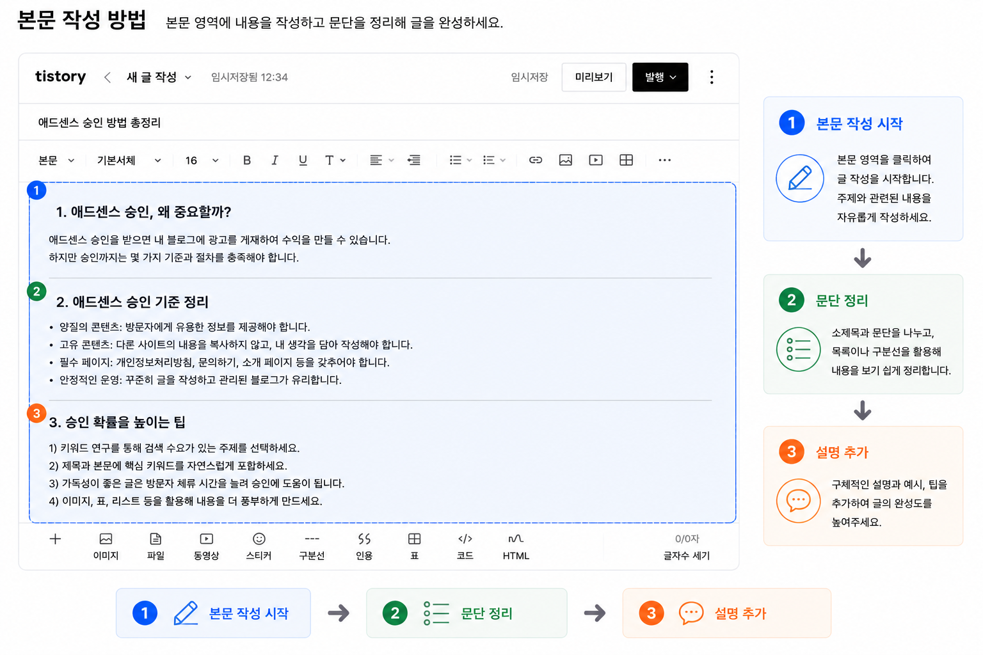
Task: Open the 발행 publish dropdown
Action: click(x=660, y=77)
